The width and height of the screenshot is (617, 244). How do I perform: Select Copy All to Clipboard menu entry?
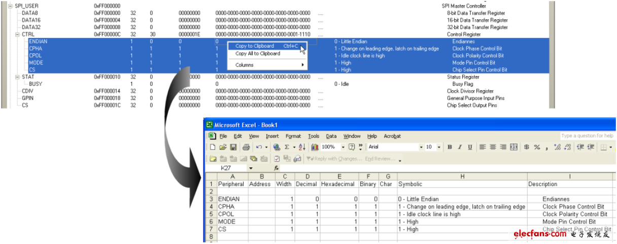click(x=258, y=53)
